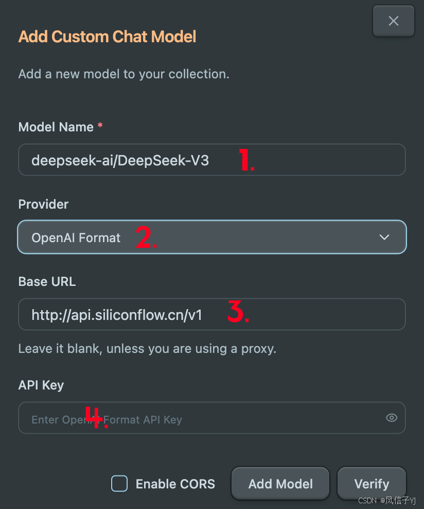Click the Base URL field label
The image size is (424, 509).
click(x=47, y=281)
